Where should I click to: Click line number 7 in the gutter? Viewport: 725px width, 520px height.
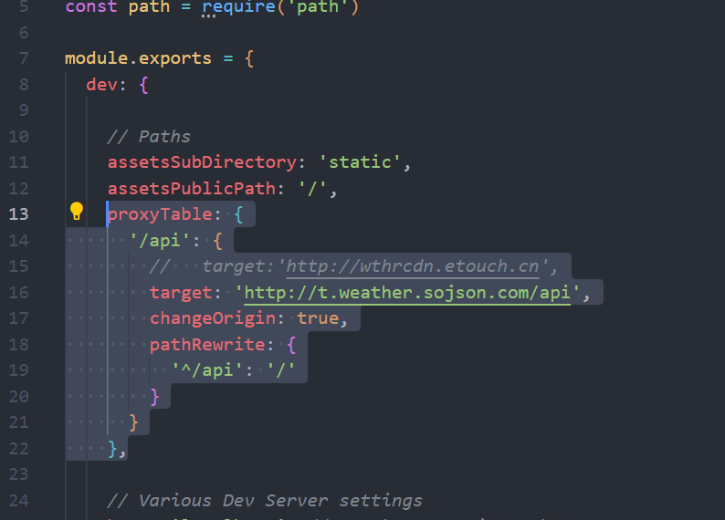pos(24,58)
